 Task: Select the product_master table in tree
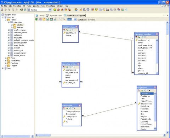pos(19,53)
